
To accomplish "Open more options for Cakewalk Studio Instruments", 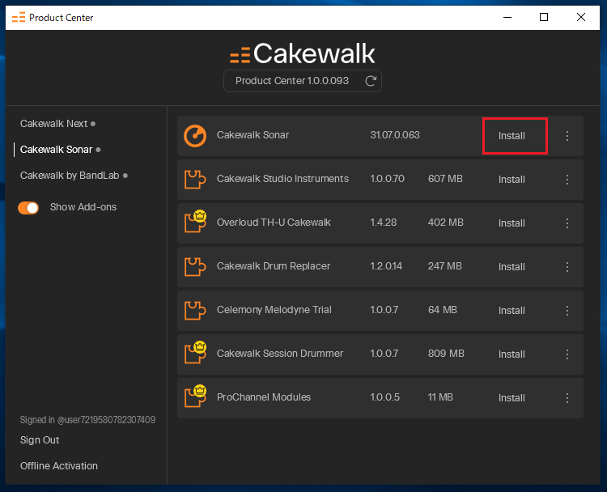I will (567, 180).
